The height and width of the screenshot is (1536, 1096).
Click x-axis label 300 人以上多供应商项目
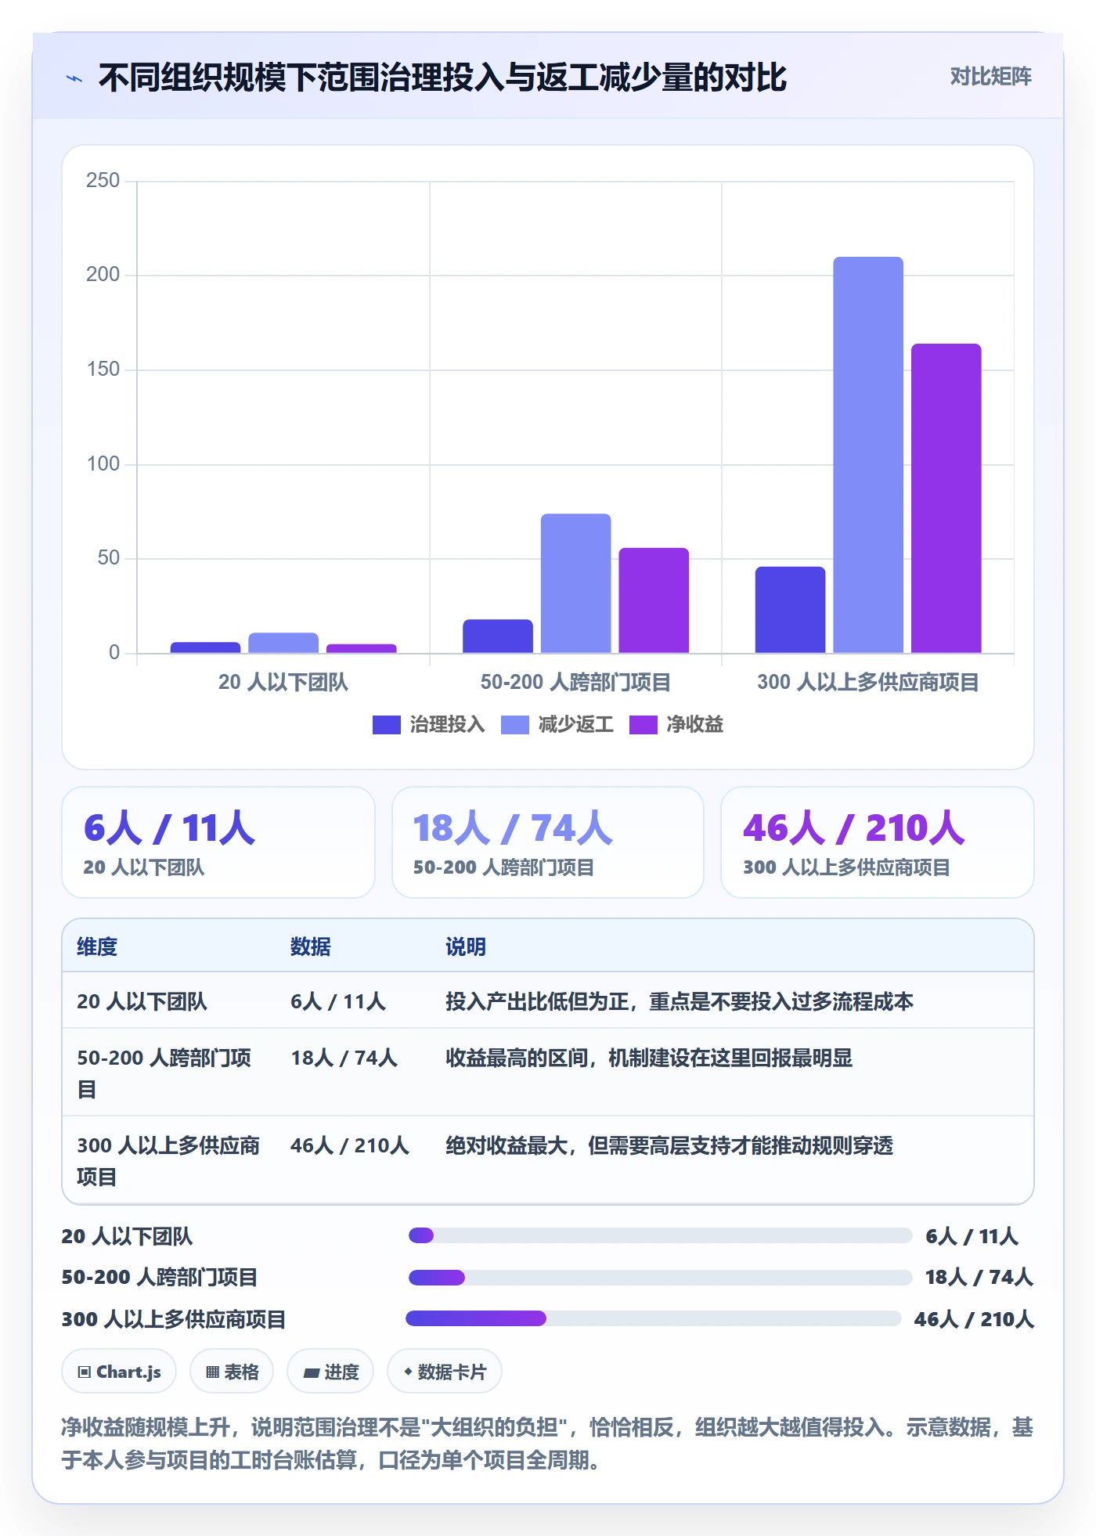pos(868,682)
